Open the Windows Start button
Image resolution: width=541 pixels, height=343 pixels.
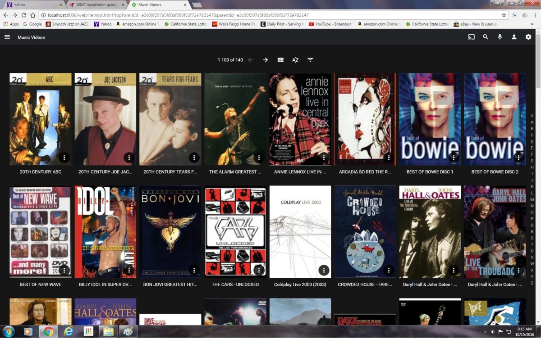click(9, 332)
